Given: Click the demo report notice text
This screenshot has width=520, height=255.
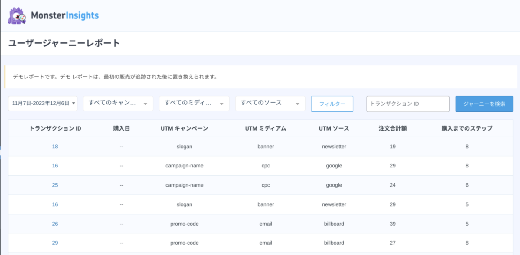Looking at the screenshot, I should pyautogui.click(x=116, y=77).
